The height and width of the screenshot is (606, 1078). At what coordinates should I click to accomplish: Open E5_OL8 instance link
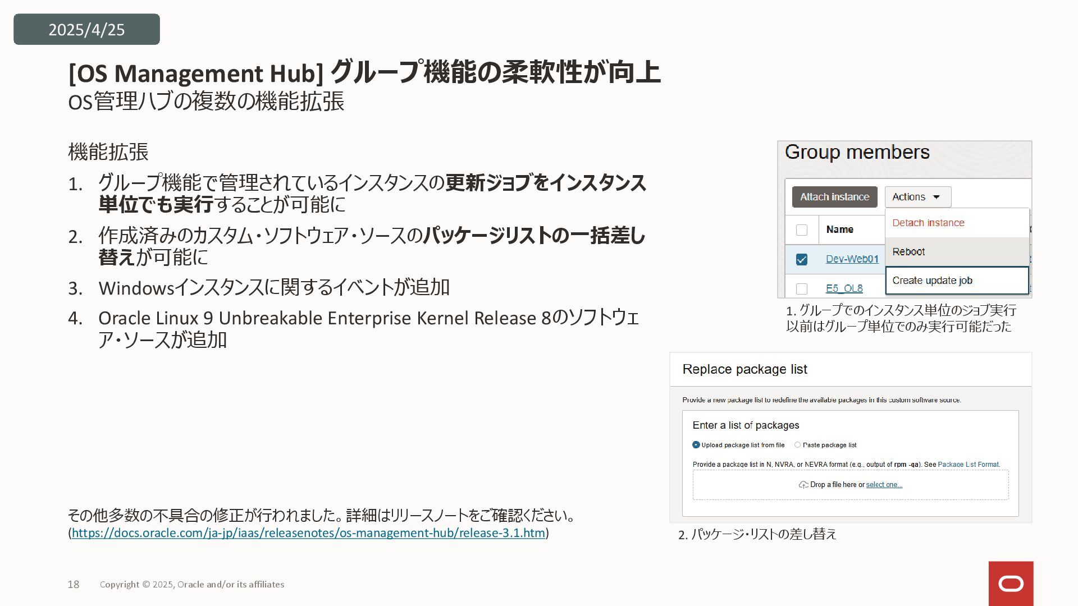click(x=844, y=288)
